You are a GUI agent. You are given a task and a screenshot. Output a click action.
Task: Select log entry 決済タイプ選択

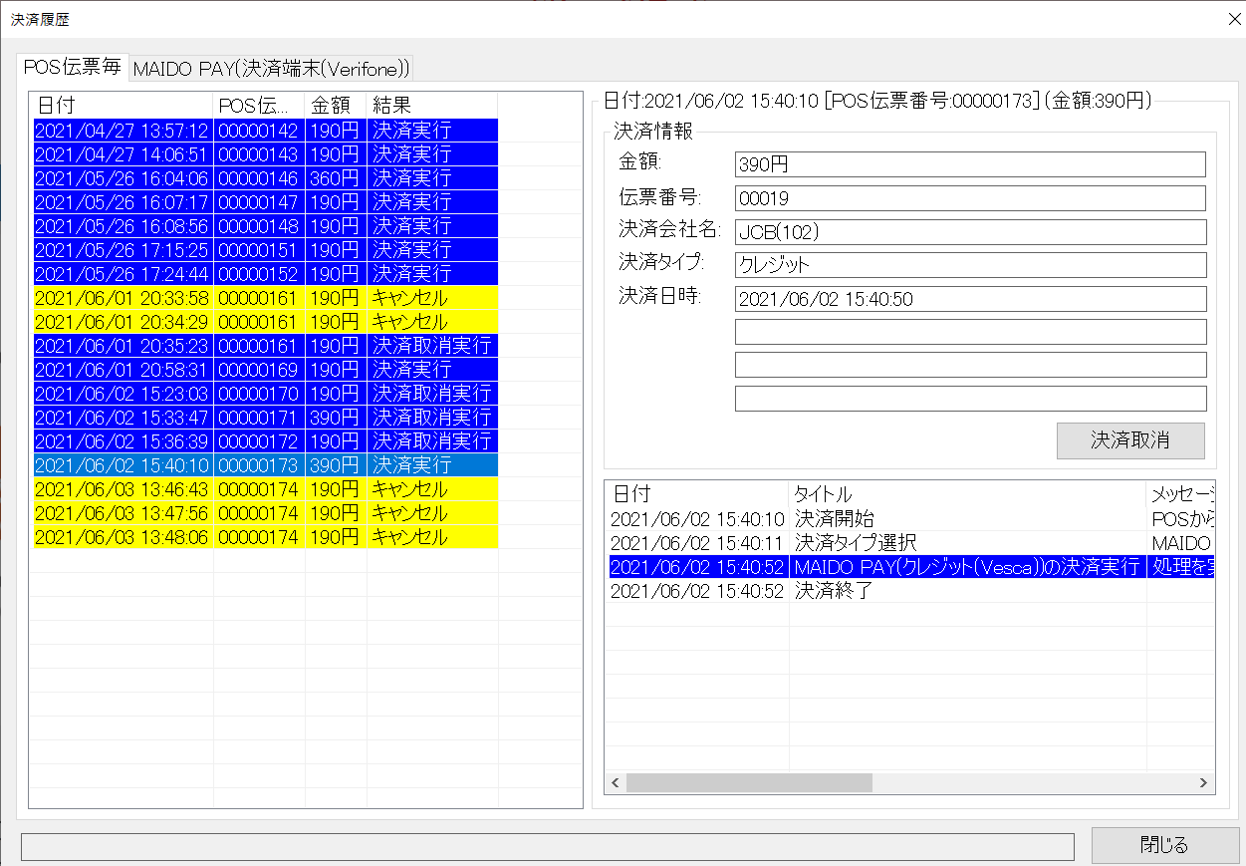click(911, 543)
